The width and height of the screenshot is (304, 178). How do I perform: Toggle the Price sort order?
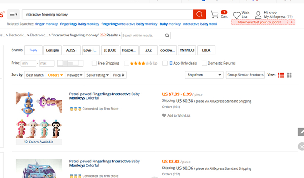119,75
